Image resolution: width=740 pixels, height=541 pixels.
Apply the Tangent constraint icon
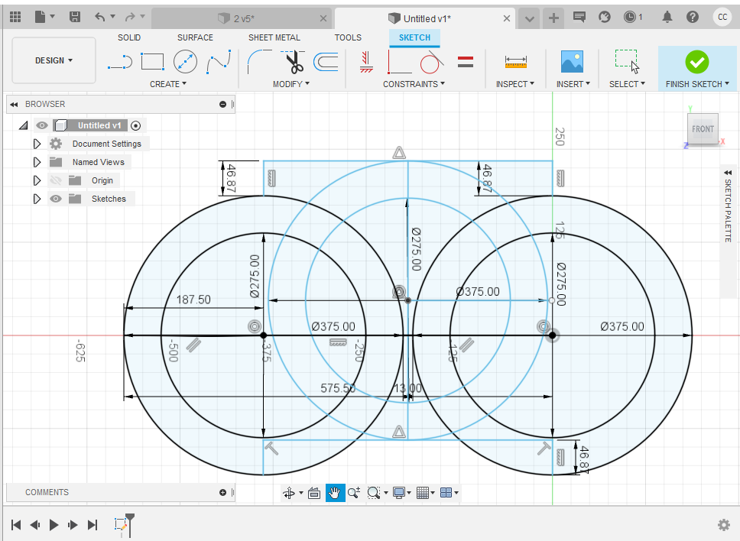(x=431, y=62)
